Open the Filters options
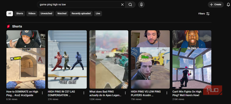 (204, 14)
